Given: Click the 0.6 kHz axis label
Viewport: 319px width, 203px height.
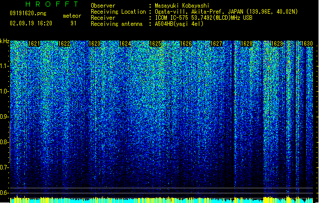Looking at the screenshot, I should [5, 193].
